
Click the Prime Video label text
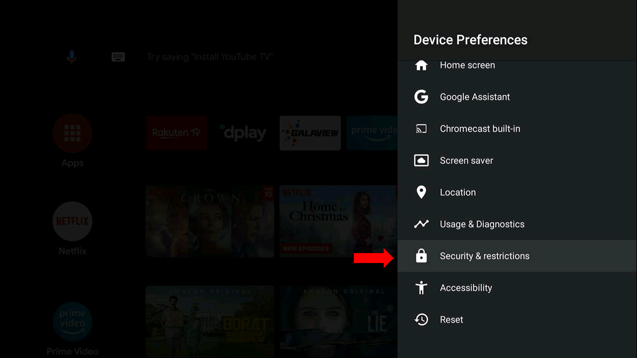pyautogui.click(x=72, y=352)
